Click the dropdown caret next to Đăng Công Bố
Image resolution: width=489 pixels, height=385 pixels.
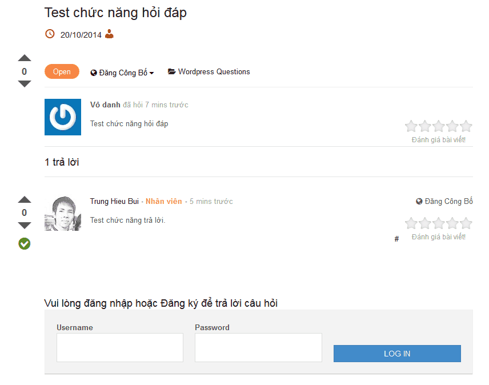click(151, 73)
